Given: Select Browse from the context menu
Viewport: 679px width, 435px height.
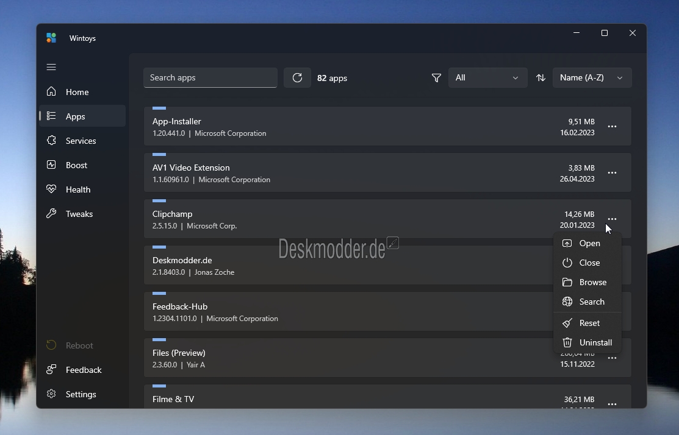Looking at the screenshot, I should [587, 282].
